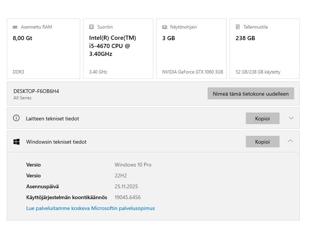Click the 19045.6456 OS build value

tap(128, 197)
